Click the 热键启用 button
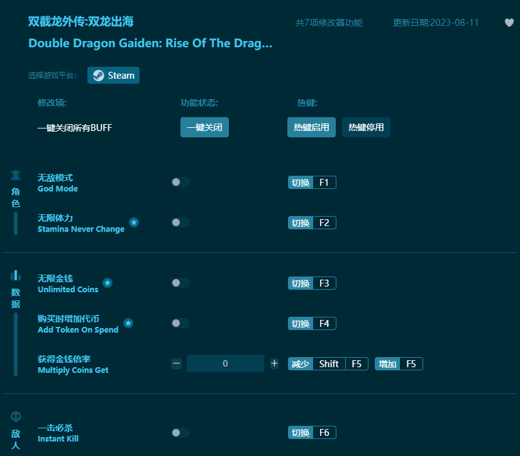 point(311,127)
